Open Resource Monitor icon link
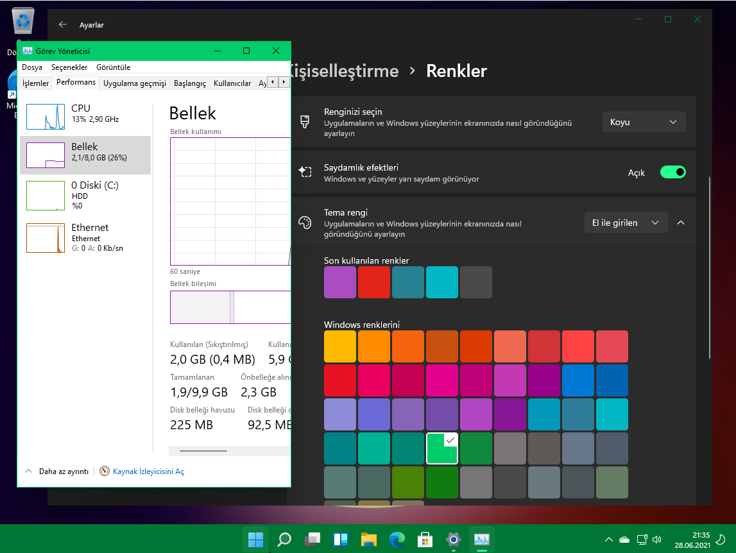 (105, 471)
